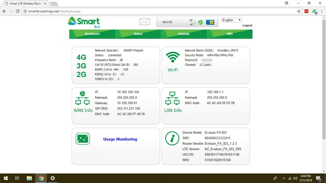This screenshot has width=326, height=183.
Task: Click UICCID value 89630317166181501748
Action: point(222,154)
